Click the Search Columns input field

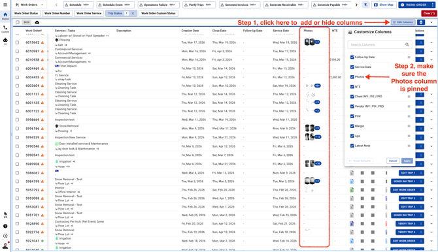(380, 44)
